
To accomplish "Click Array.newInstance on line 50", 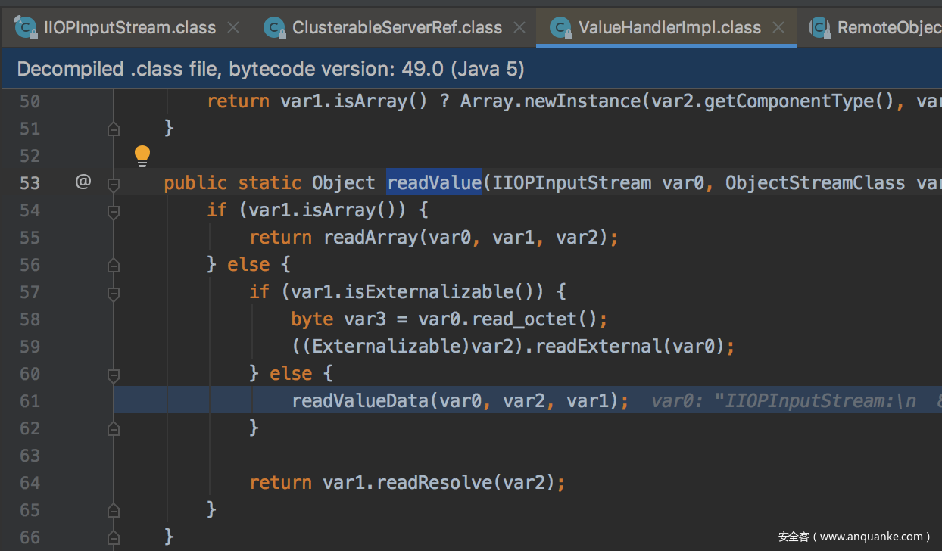I will pyautogui.click(x=551, y=101).
